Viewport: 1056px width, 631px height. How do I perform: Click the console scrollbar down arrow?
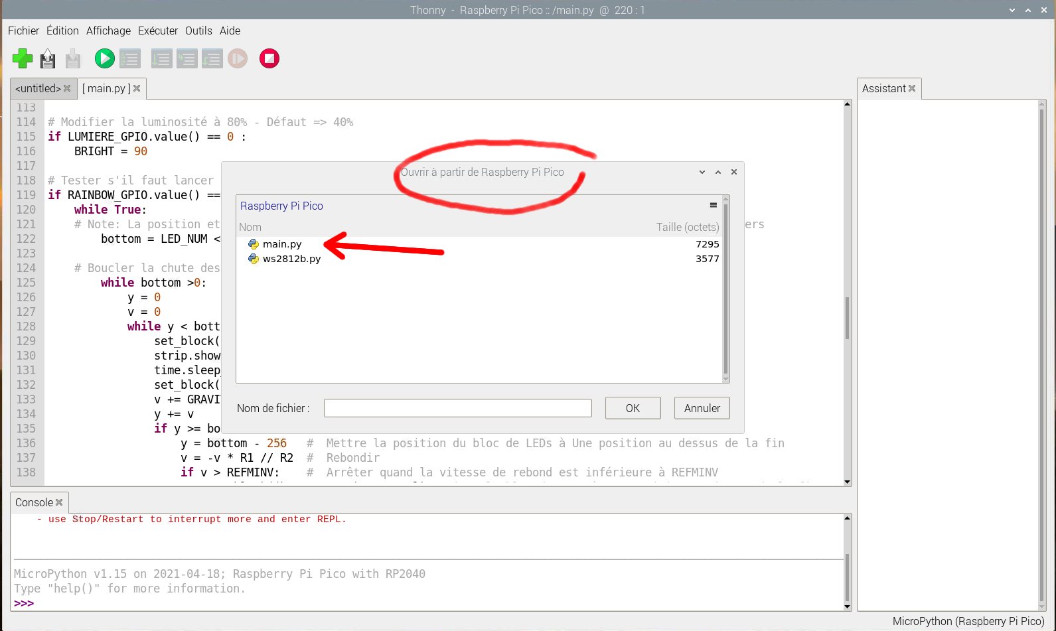(847, 606)
